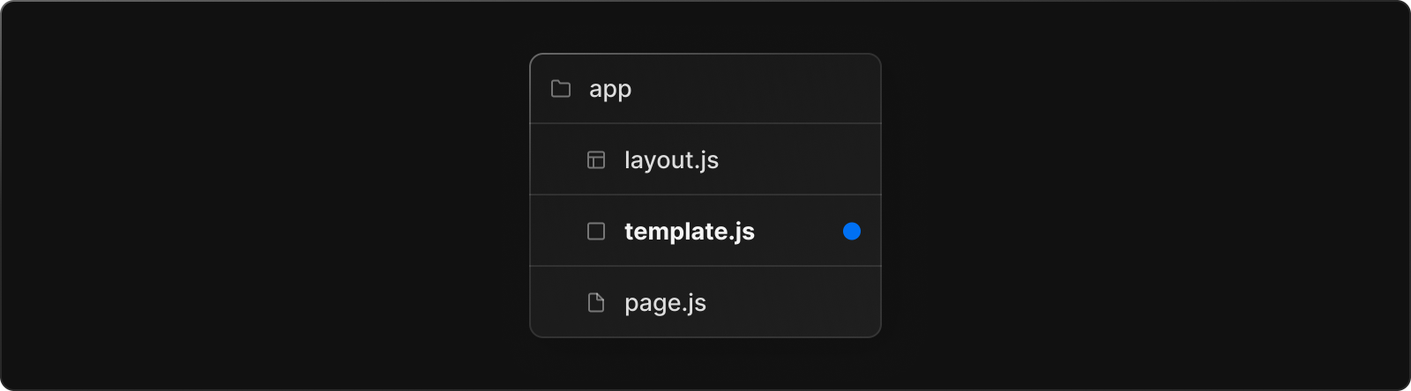Click the layout icon beside layout.js
This screenshot has height=391, width=1411.
coord(596,160)
